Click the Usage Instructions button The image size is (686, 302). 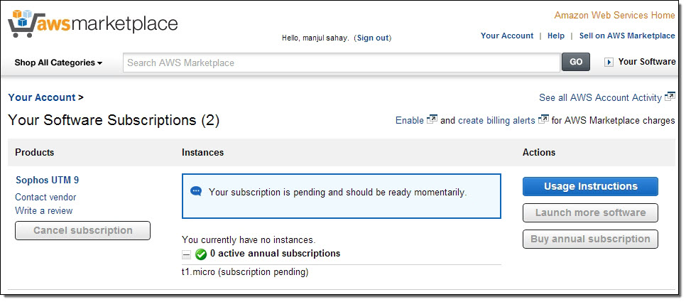pyautogui.click(x=590, y=186)
